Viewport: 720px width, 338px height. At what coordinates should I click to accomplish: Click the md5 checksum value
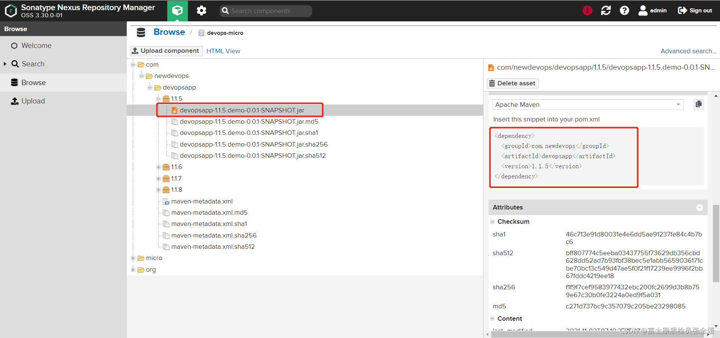pyautogui.click(x=625, y=306)
